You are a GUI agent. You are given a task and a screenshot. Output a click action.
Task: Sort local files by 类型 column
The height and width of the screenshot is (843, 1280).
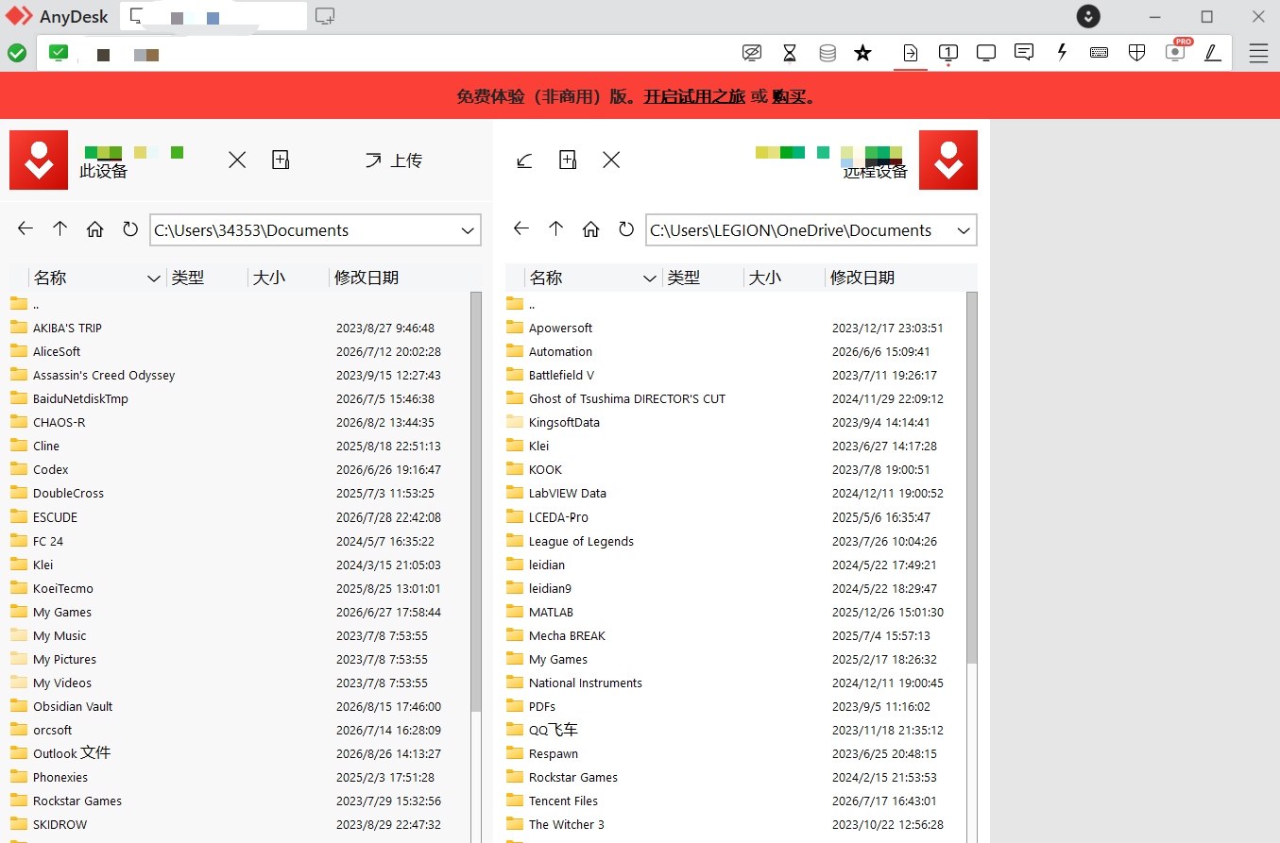(x=187, y=278)
